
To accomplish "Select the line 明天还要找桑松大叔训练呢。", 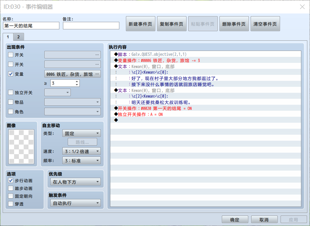I will pyautogui.click(x=206, y=102).
